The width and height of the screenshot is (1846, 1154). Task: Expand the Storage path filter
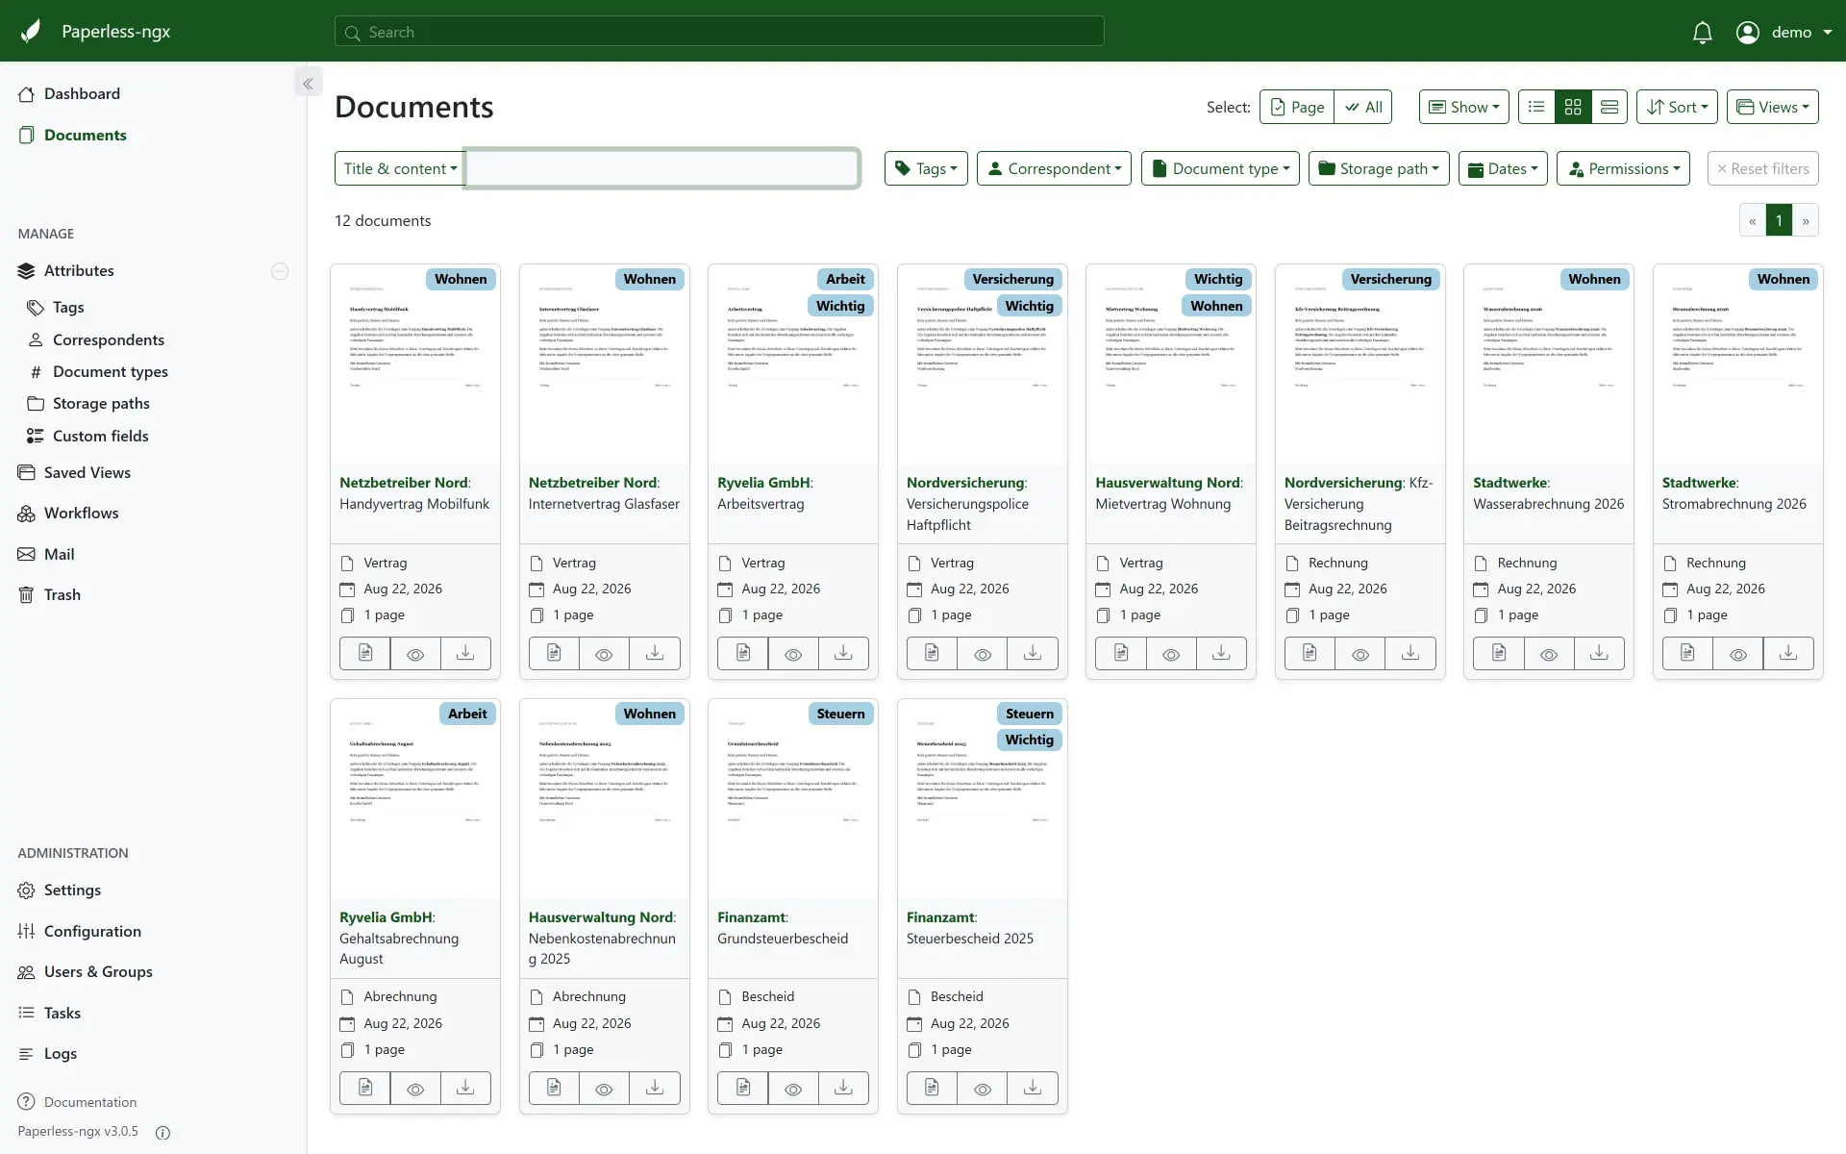1379,168
